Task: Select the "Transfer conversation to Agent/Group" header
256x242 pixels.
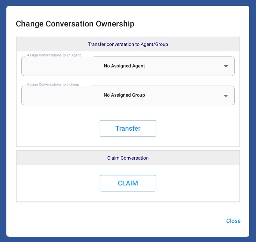Action: 128,44
